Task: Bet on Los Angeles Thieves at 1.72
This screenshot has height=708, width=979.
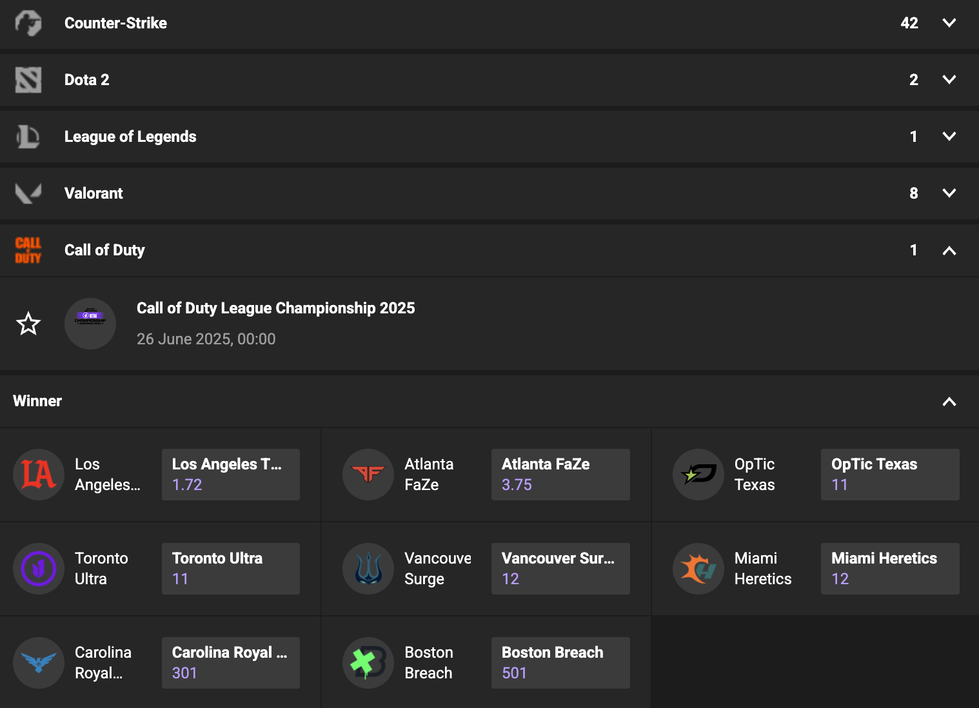Action: coord(231,475)
